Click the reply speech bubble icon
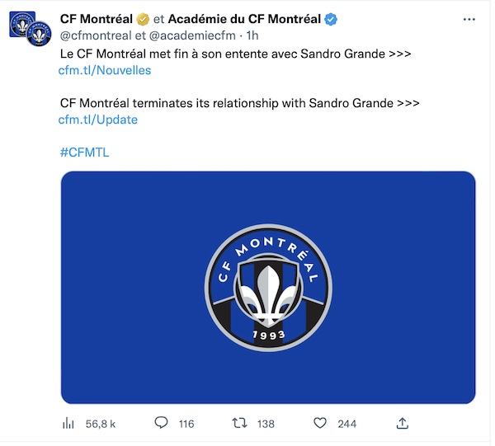 pos(162,423)
